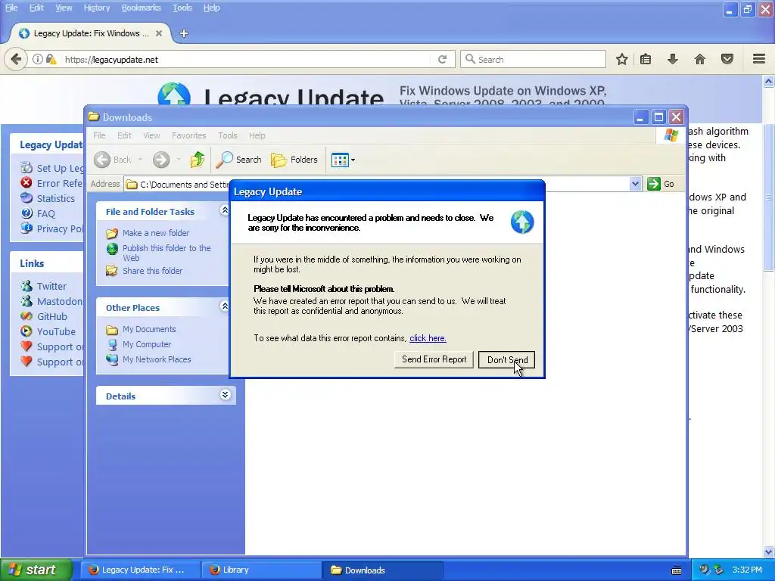Click the site identity info icon

(38, 59)
